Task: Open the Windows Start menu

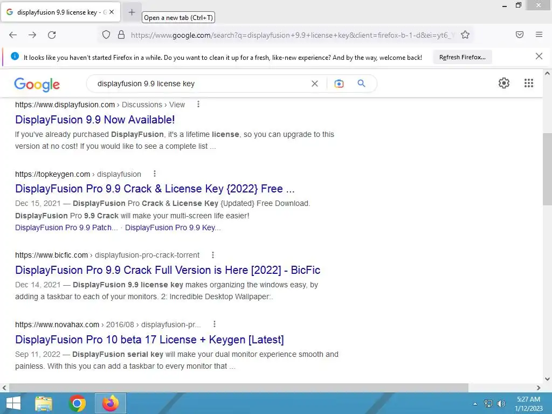Action: 13,403
